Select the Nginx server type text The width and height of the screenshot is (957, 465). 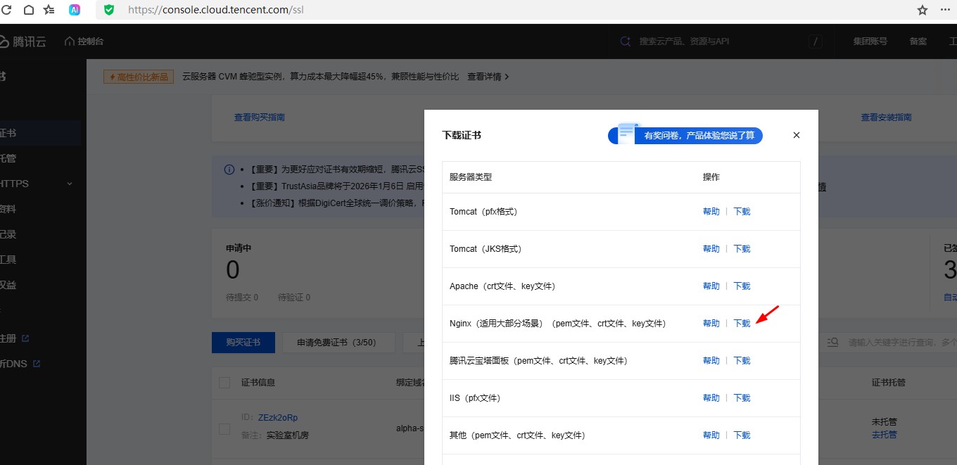(557, 324)
